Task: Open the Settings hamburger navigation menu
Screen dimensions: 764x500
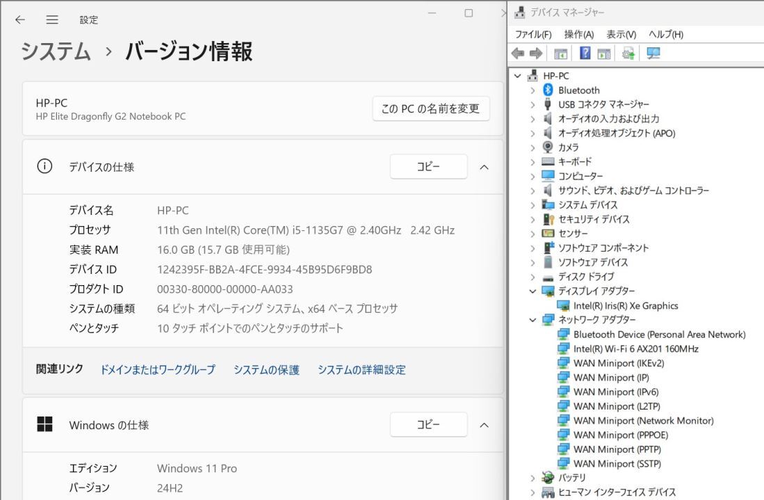Action: pos(51,19)
